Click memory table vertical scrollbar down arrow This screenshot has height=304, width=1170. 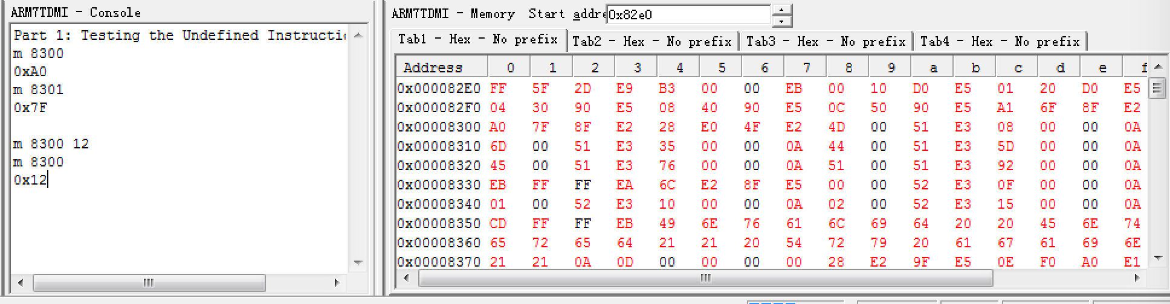(1157, 258)
